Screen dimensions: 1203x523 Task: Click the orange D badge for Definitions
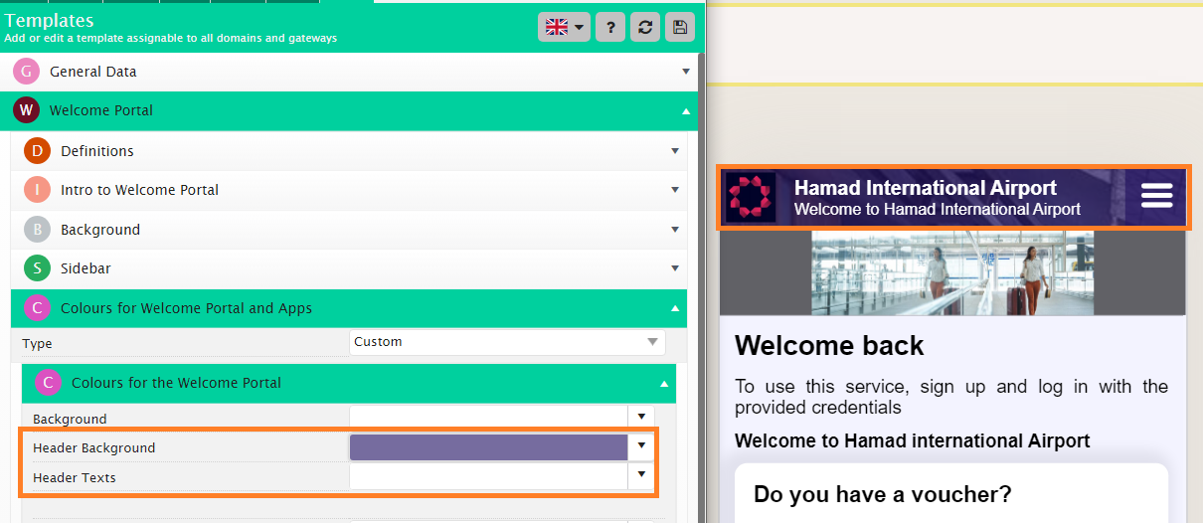tap(37, 151)
